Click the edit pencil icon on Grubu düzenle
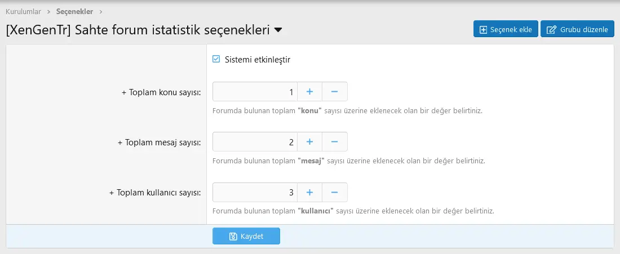The image size is (620, 254). (x=551, y=29)
